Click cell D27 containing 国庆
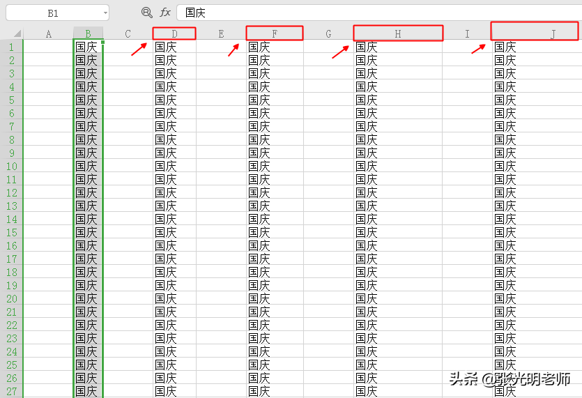582x398 pixels. (x=174, y=391)
